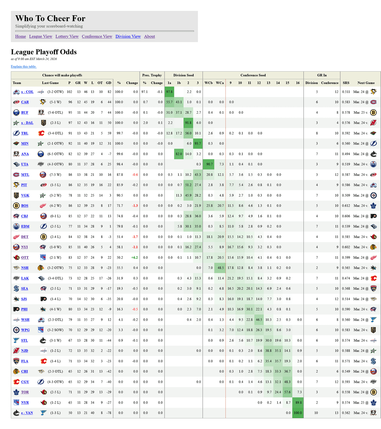Click the Oilers logo beside the EDM link
Image resolution: width=381 pixels, height=429 pixels.
16,227
